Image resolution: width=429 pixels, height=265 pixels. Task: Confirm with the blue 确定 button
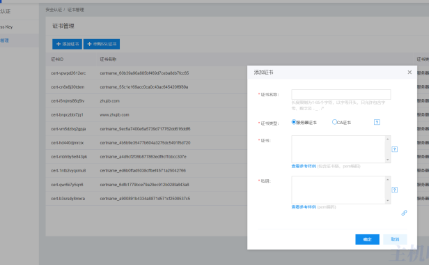pos(367,239)
